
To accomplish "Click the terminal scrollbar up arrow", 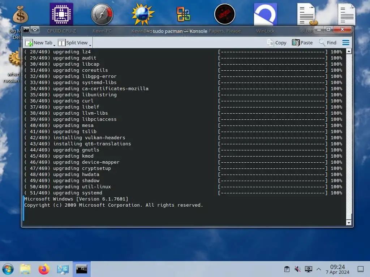I will click(x=349, y=51).
